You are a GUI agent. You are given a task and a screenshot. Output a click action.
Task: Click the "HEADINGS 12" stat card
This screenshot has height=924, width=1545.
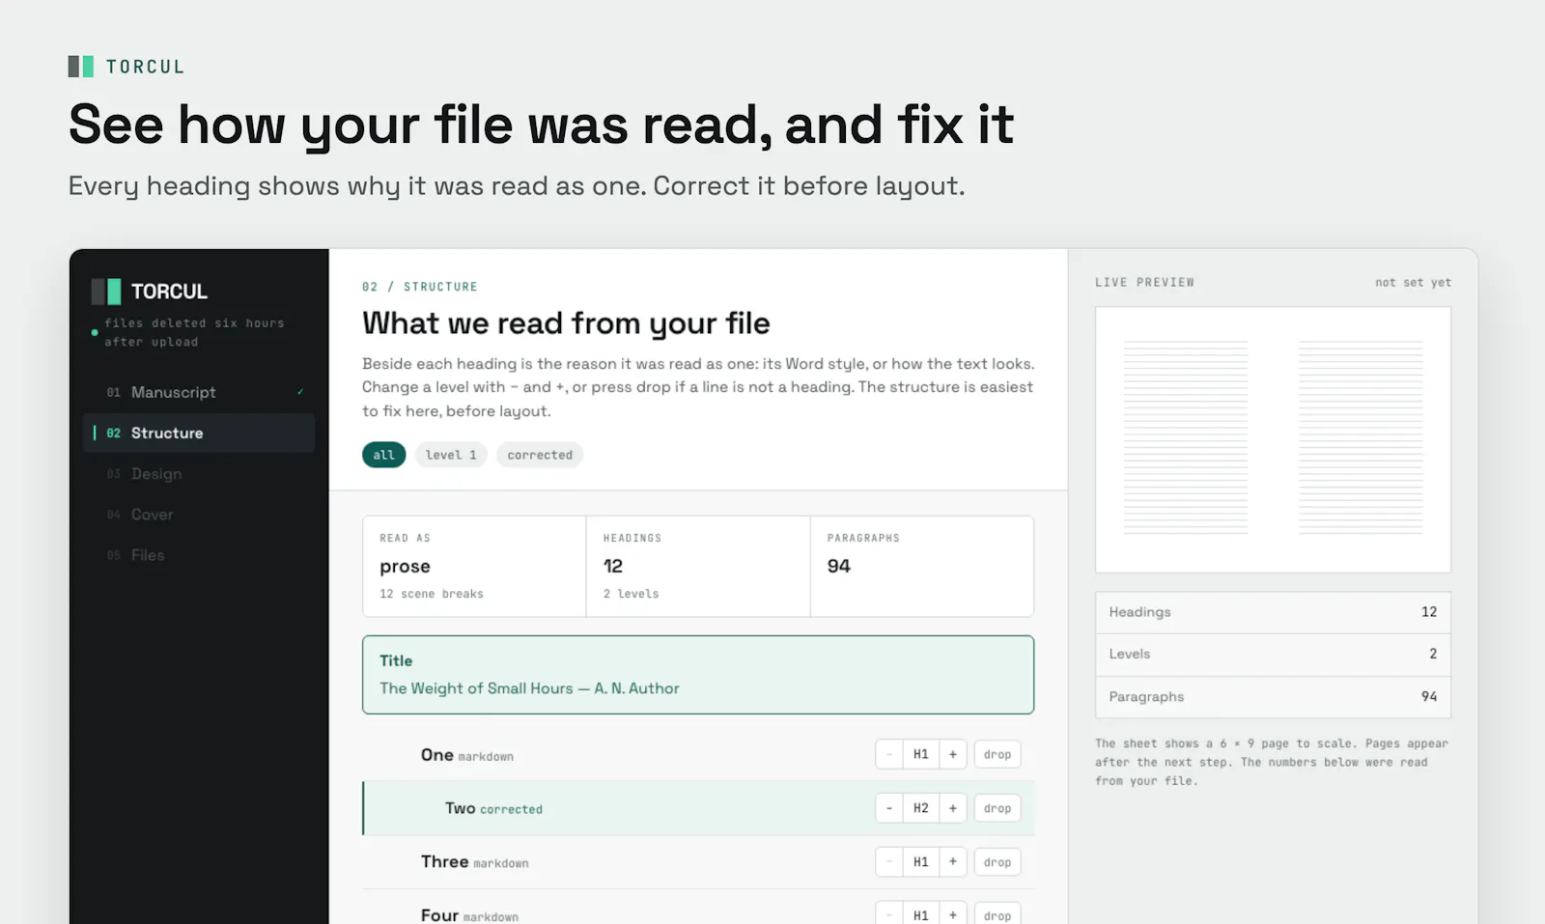pos(698,567)
